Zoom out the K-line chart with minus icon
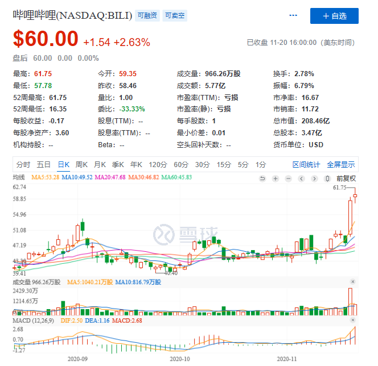The image size is (378, 366). click(289, 179)
